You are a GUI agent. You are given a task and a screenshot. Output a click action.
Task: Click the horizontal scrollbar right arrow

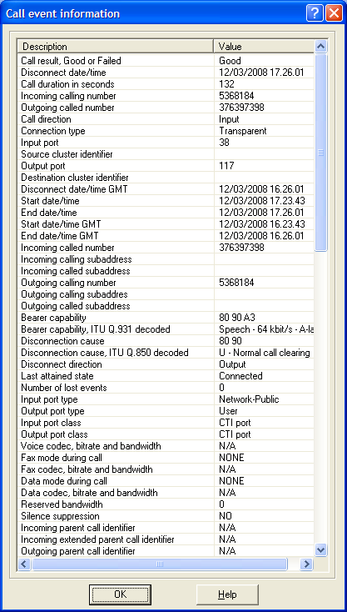point(307,564)
